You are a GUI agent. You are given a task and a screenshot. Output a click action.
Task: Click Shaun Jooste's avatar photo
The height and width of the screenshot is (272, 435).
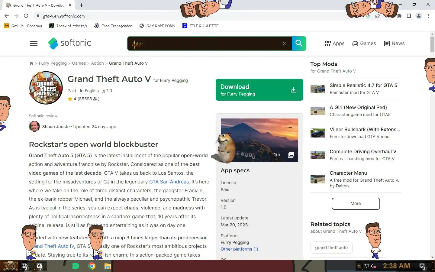(x=34, y=126)
